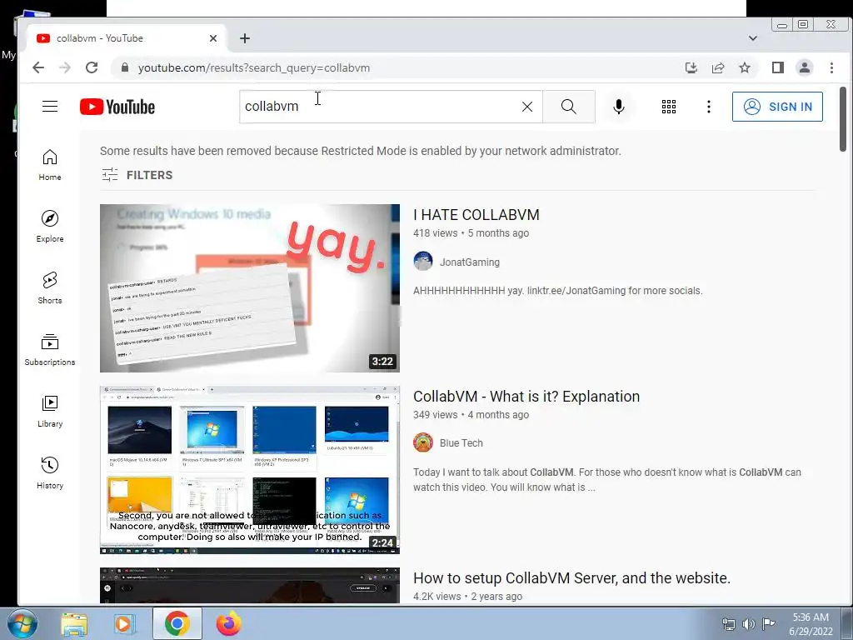Open CollabVM - What is it? Explanation
Viewport: 853px width, 640px height.
(x=526, y=396)
